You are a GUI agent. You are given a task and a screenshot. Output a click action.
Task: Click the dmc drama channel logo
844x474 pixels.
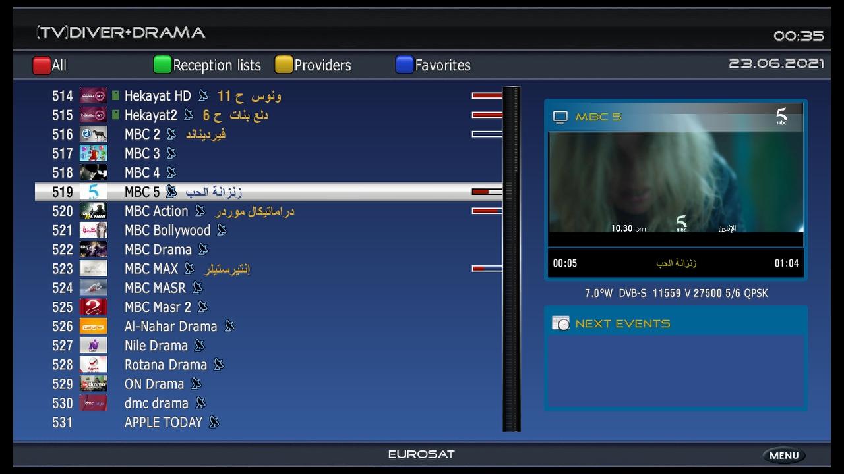[93, 403]
